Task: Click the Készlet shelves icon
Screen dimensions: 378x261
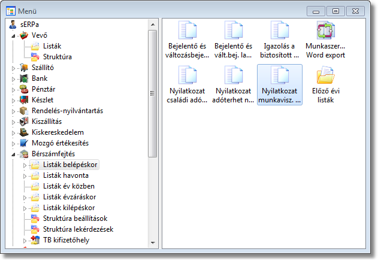Action: (x=24, y=100)
